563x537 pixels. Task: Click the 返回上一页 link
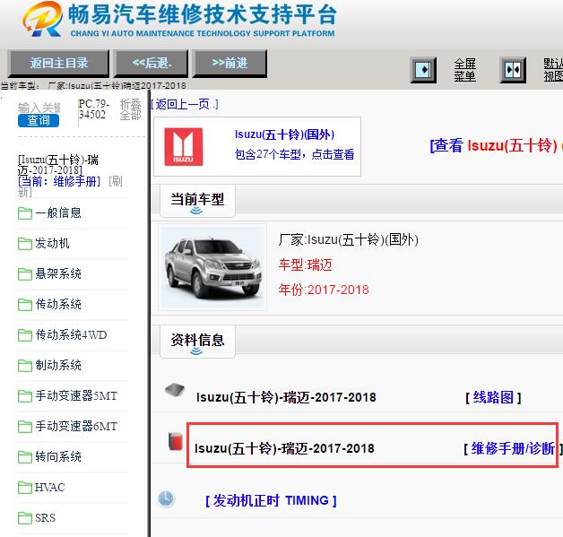tap(185, 105)
